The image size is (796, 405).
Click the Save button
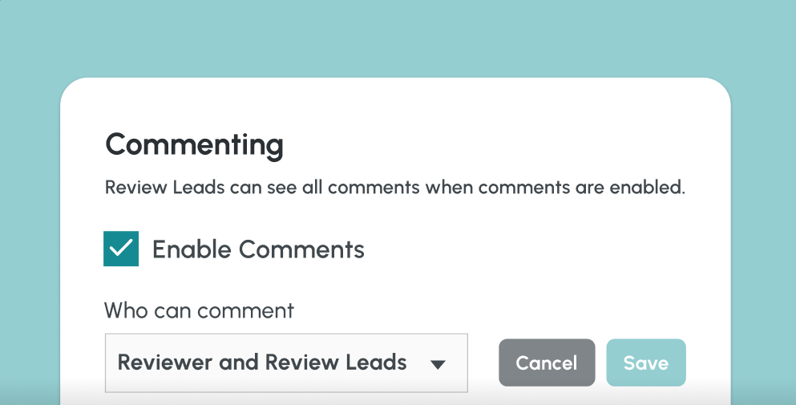(x=645, y=362)
